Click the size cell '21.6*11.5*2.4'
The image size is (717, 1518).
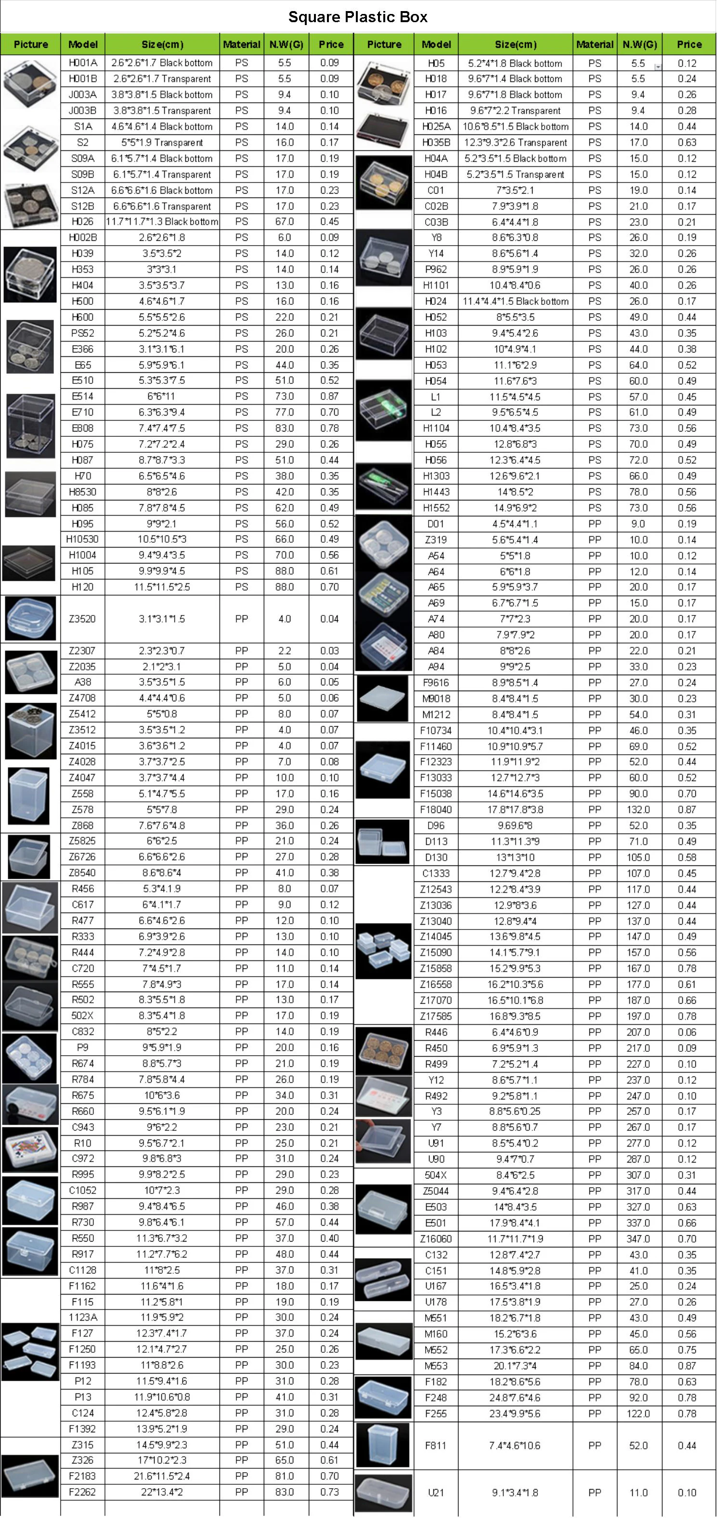(x=162, y=1476)
